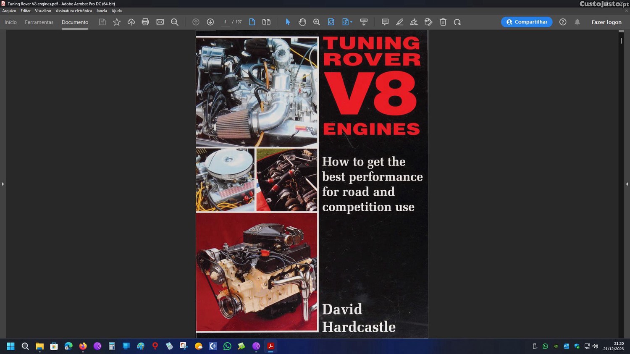Viewport: 630px width, 354px height.
Task: Click the delete page trash icon
Action: click(443, 22)
